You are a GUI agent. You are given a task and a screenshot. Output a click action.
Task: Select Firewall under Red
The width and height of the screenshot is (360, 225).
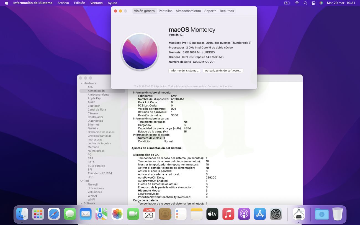[x=92, y=185]
